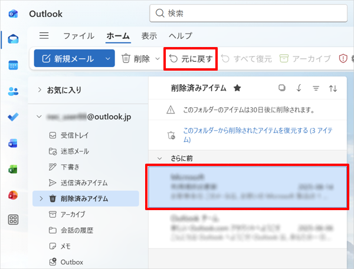Click into the 検索 search box
The width and height of the screenshot is (354, 269).
pos(248,14)
